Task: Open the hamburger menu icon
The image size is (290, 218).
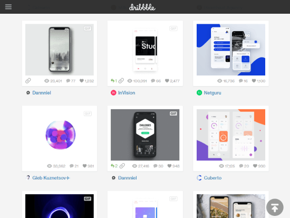Action: (x=8, y=7)
